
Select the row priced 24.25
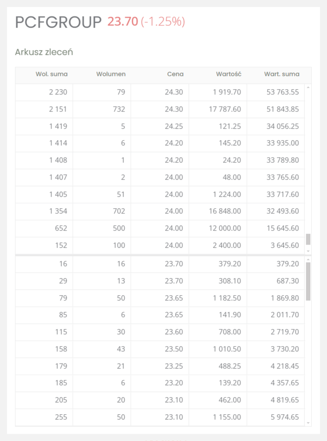tap(160, 126)
